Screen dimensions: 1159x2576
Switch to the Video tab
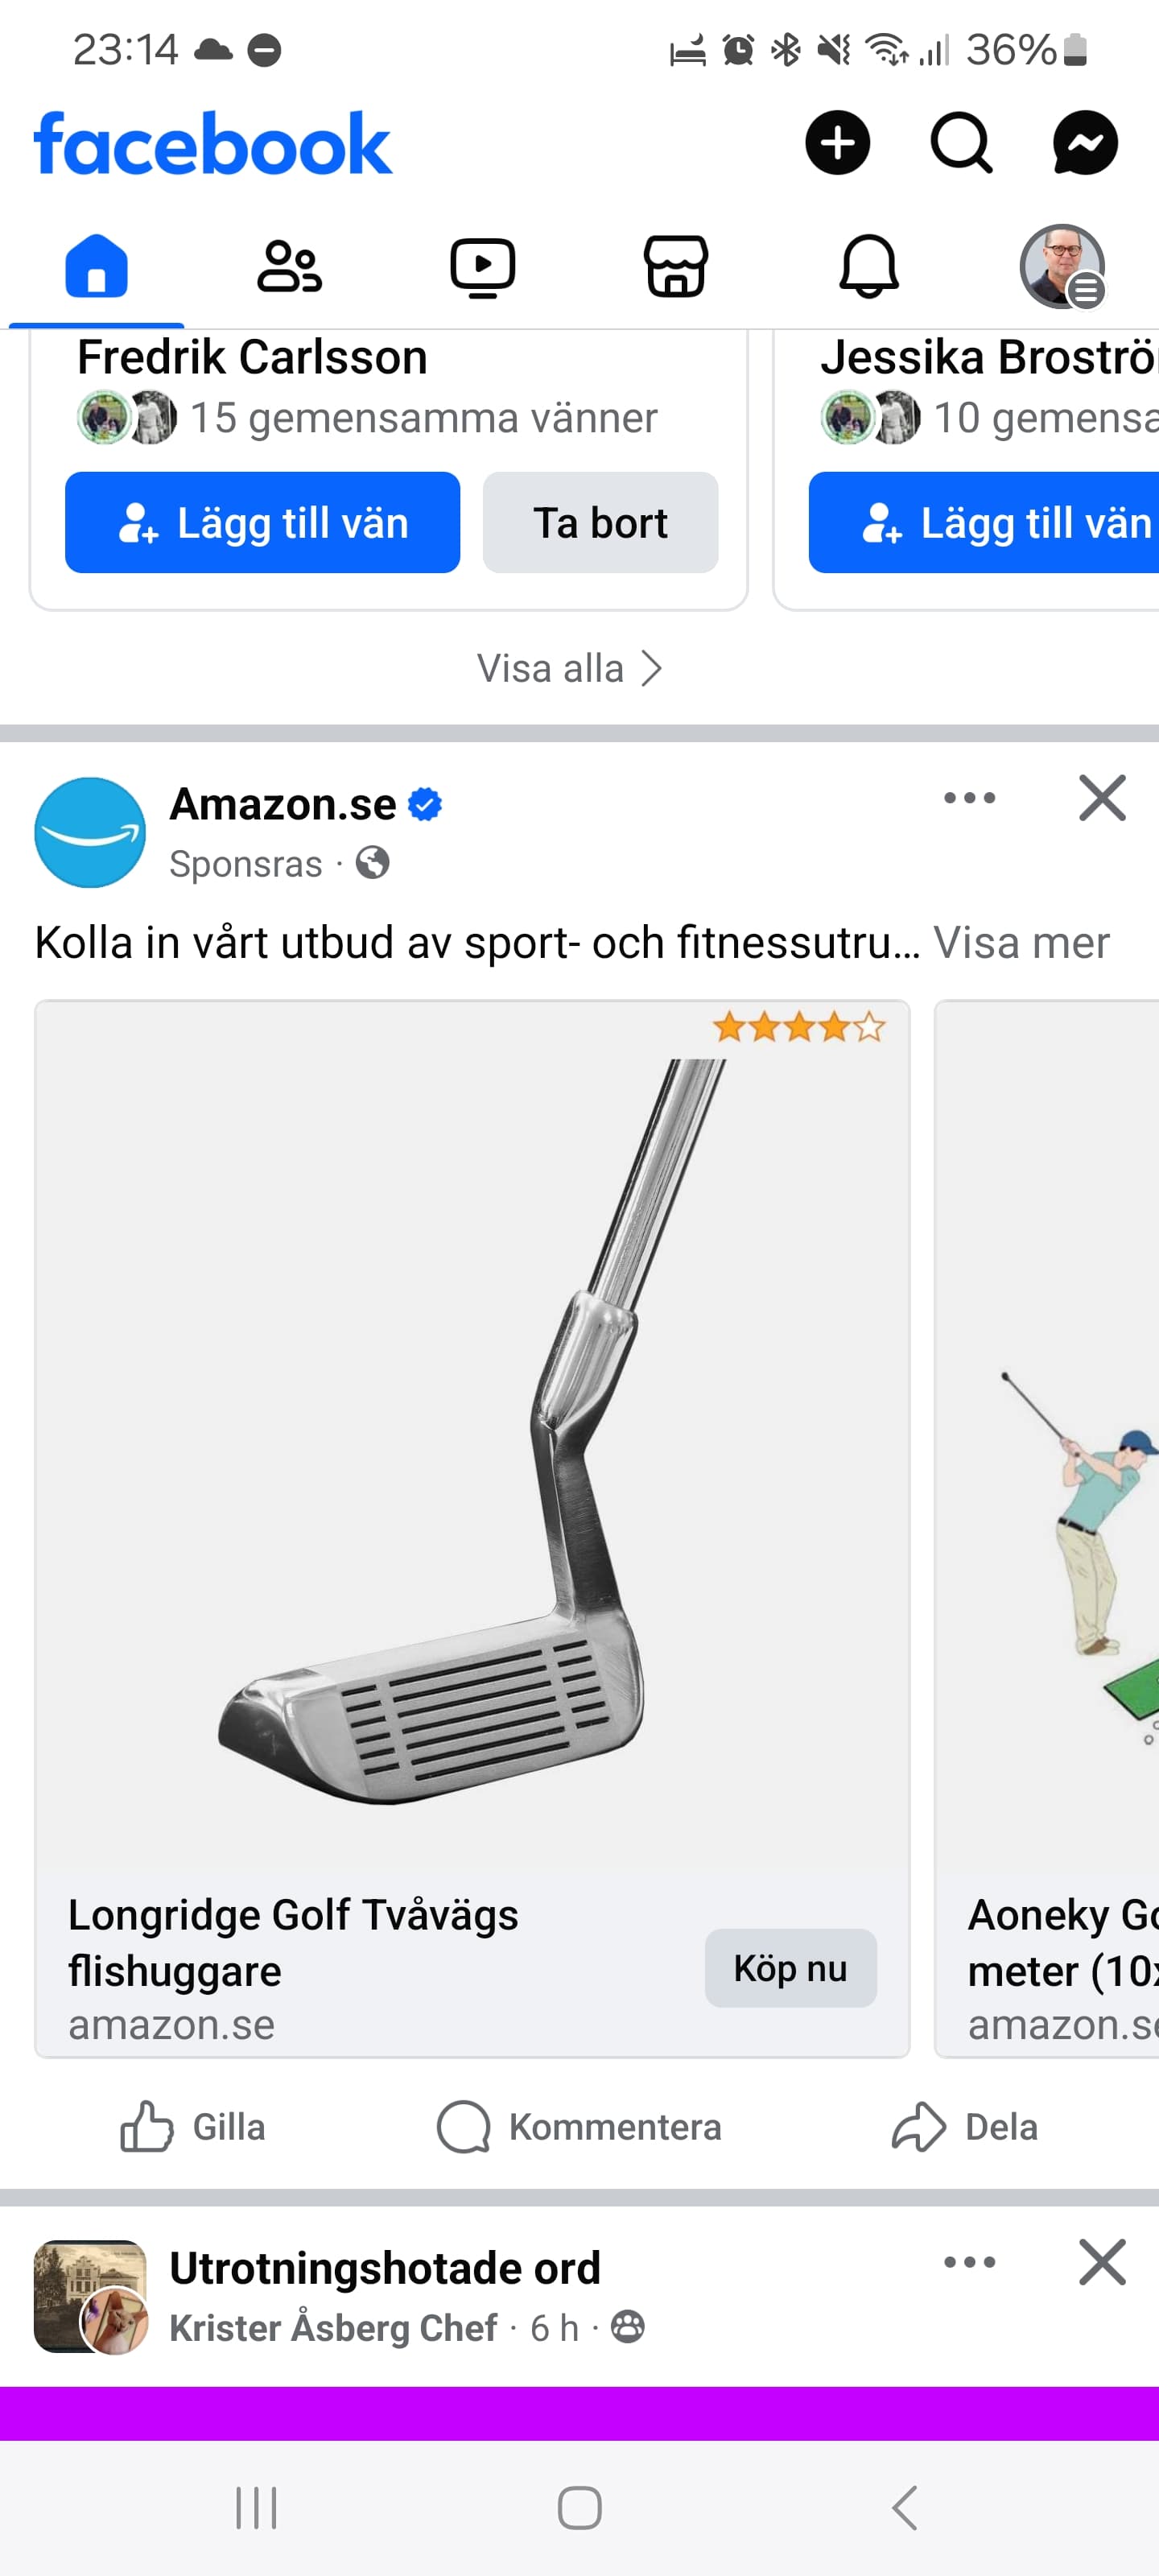pyautogui.click(x=482, y=267)
